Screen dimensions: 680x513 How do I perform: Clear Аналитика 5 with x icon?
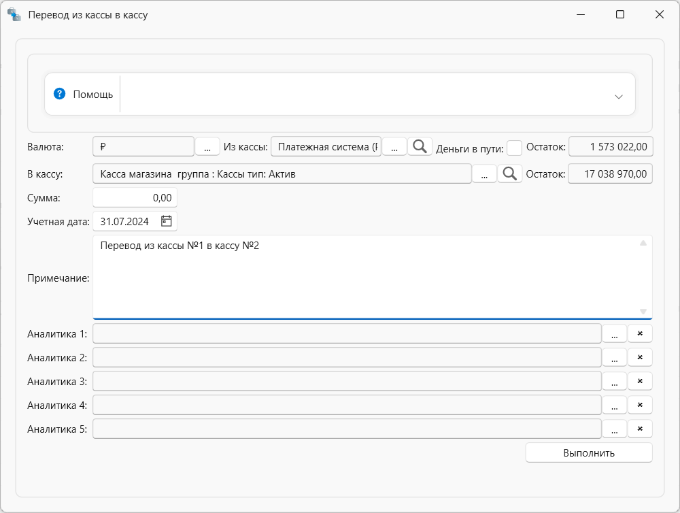pyautogui.click(x=640, y=429)
